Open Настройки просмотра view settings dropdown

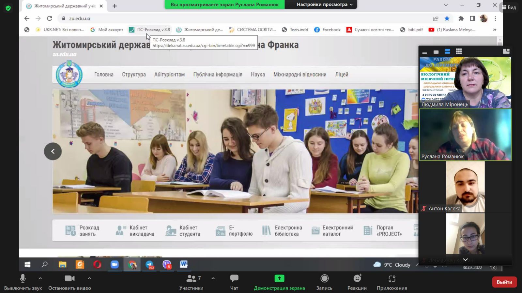click(325, 5)
